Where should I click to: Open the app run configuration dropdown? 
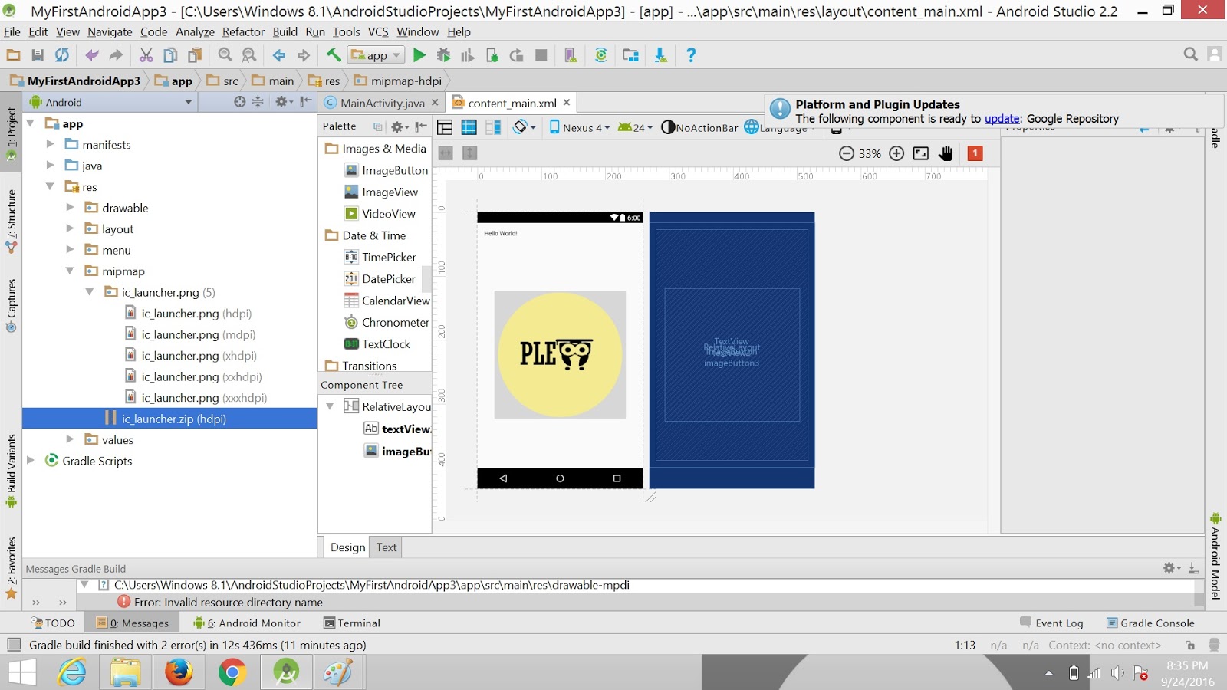376,55
